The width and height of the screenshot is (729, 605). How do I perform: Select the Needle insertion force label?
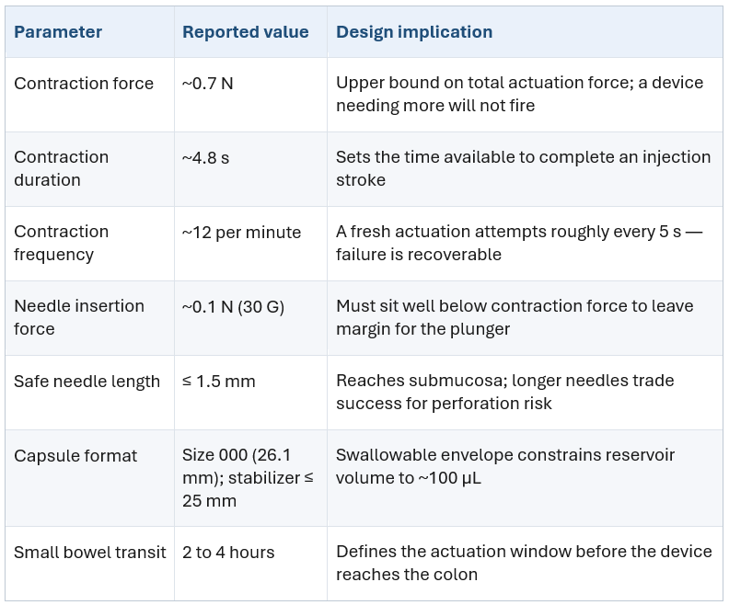[x=79, y=317]
